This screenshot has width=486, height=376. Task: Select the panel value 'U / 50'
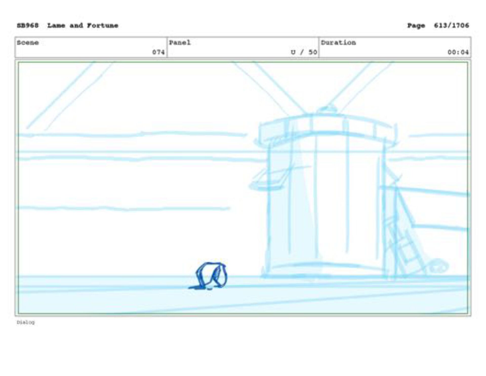[x=304, y=52]
